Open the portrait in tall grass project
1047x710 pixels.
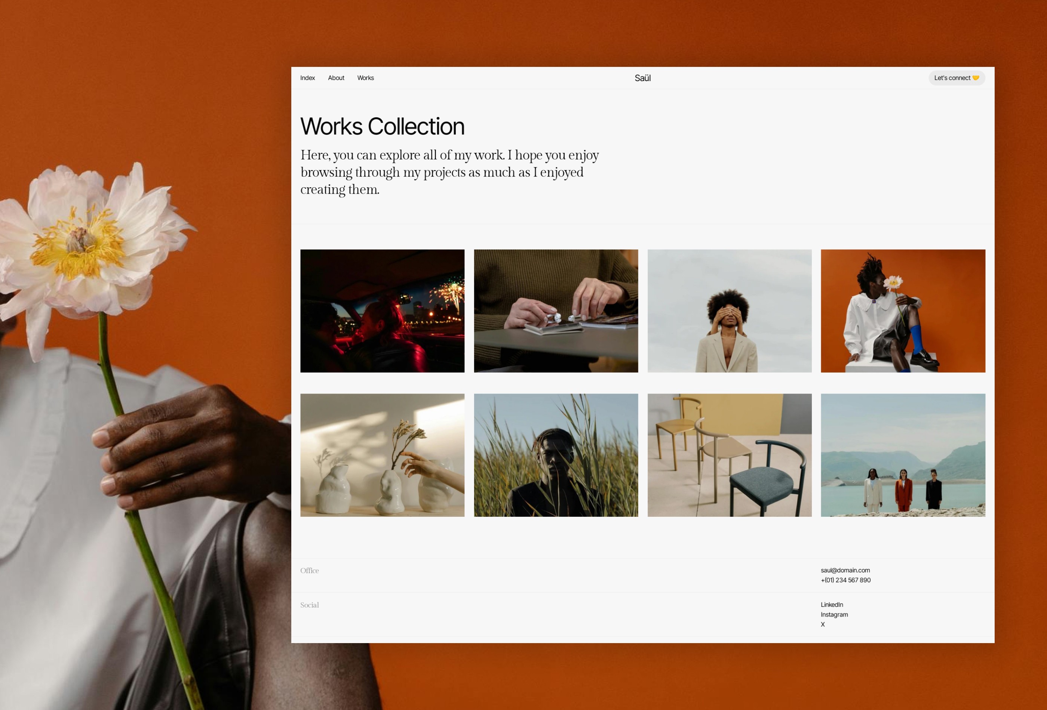tap(556, 455)
